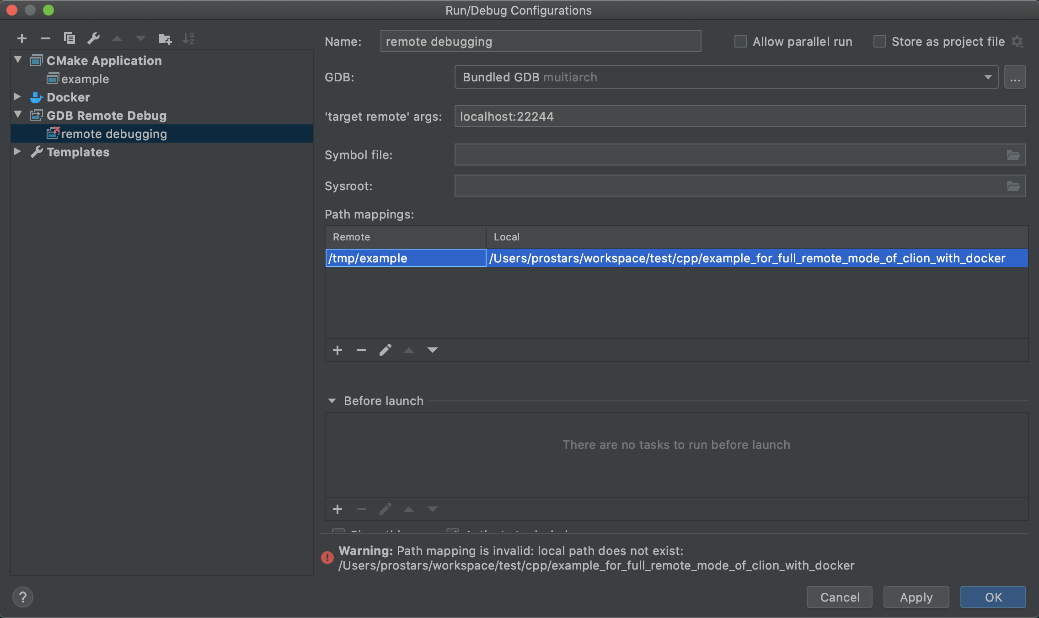Enable Allow parallel run checkbox
Screen dimensions: 1039x618
[x=740, y=42]
